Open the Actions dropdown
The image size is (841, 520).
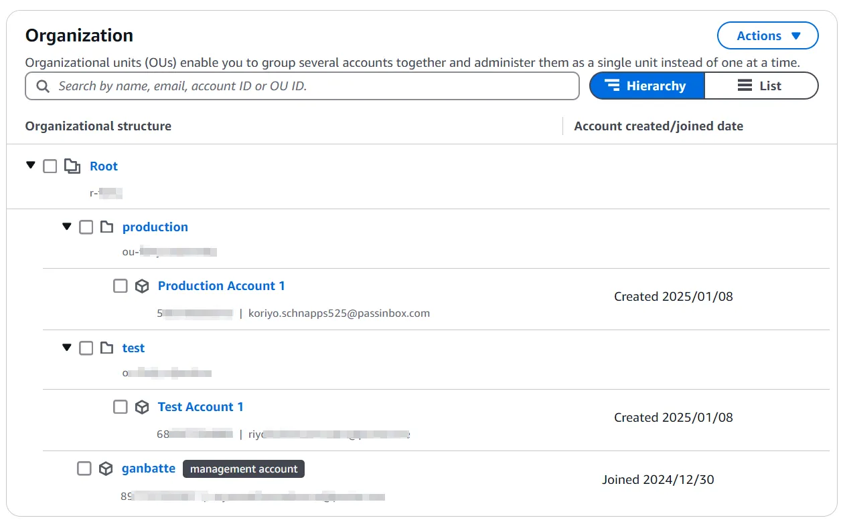(x=767, y=35)
